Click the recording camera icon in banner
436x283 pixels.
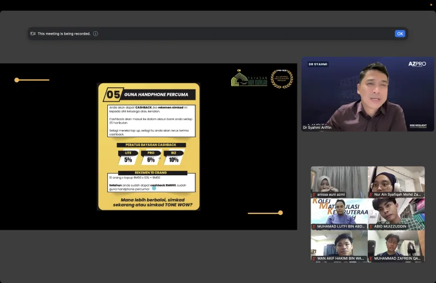click(x=33, y=33)
